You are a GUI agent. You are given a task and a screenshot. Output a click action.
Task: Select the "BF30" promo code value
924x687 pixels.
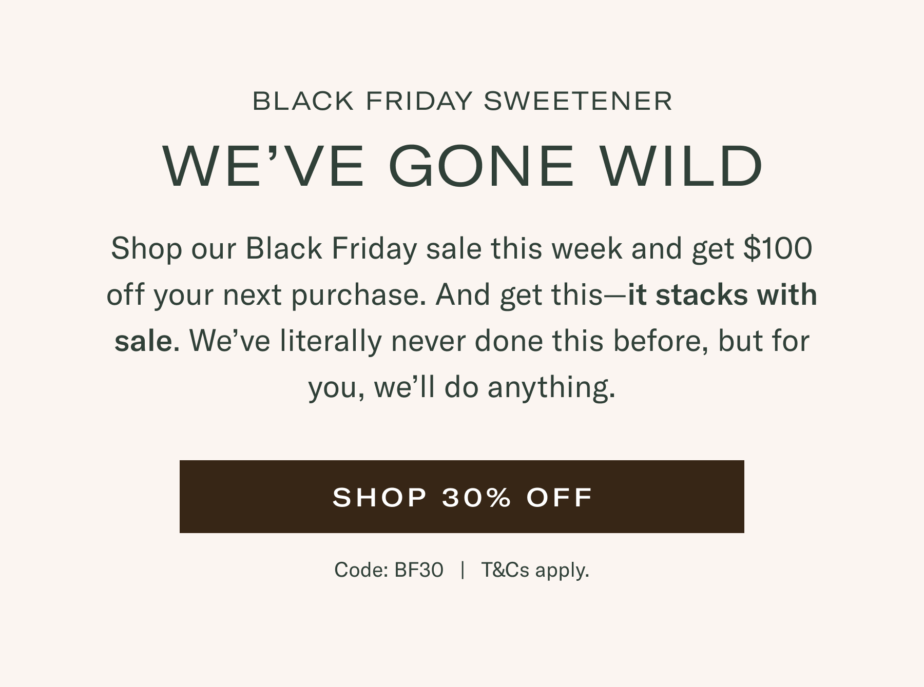pyautogui.click(x=418, y=570)
